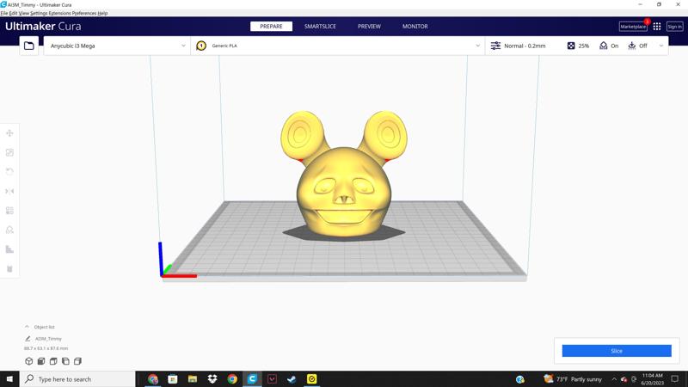The image size is (688, 387).
Task: Expand the Anycubic i3 Mega printer dropdown
Action: [x=183, y=46]
